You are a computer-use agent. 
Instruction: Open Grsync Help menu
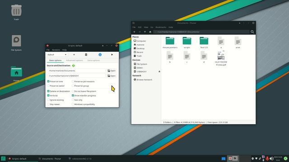click(64, 50)
